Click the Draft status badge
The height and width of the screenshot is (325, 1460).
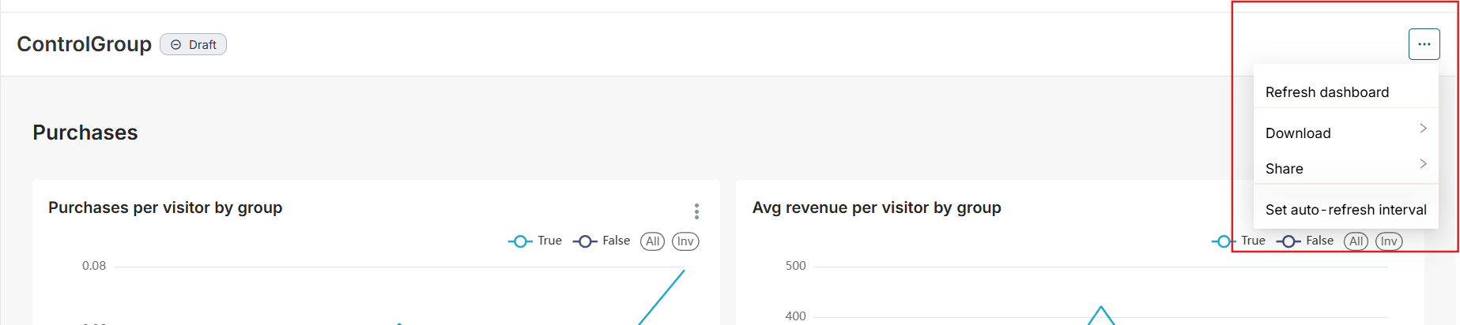(x=193, y=44)
